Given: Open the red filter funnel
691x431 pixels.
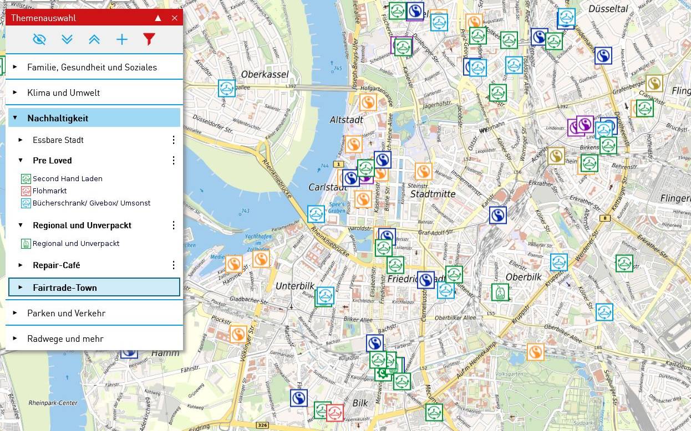Looking at the screenshot, I should coord(149,39).
